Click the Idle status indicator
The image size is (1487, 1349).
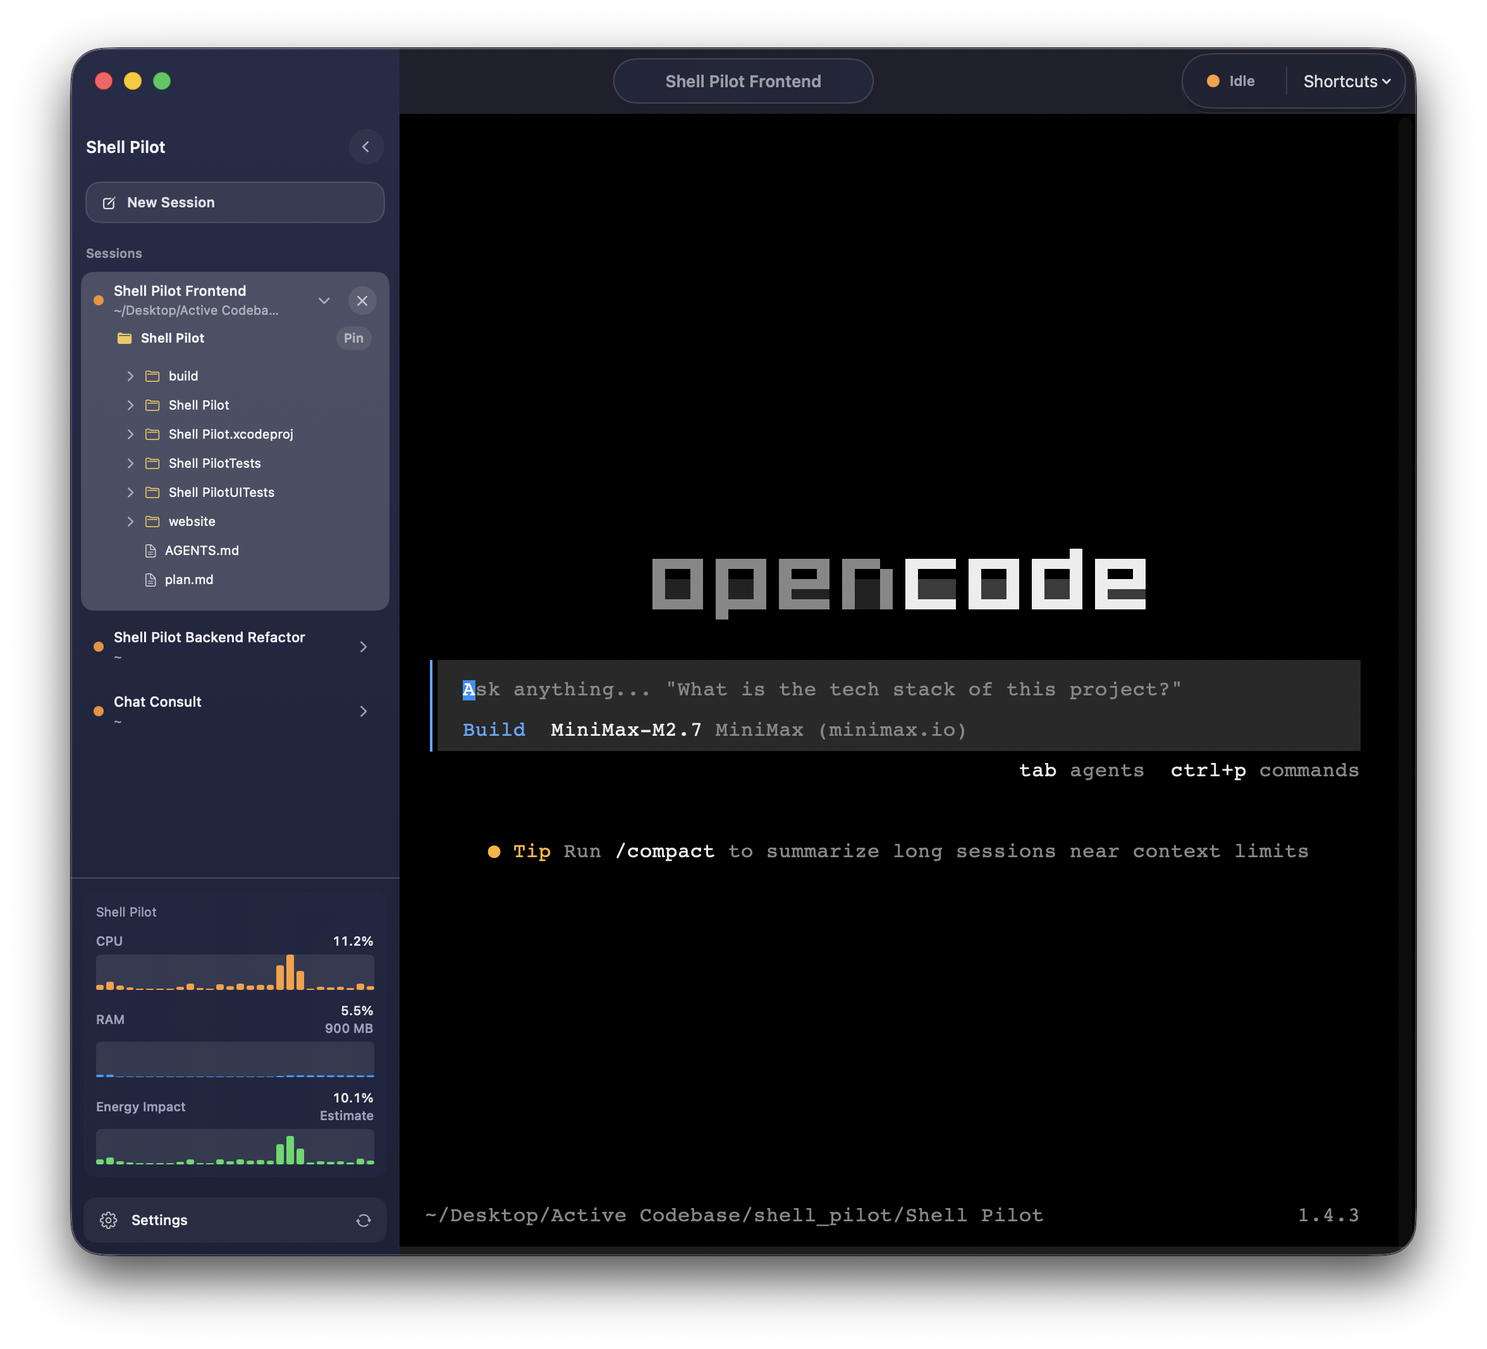[x=1230, y=81]
